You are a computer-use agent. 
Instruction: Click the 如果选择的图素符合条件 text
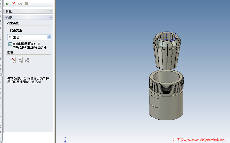point(29,47)
